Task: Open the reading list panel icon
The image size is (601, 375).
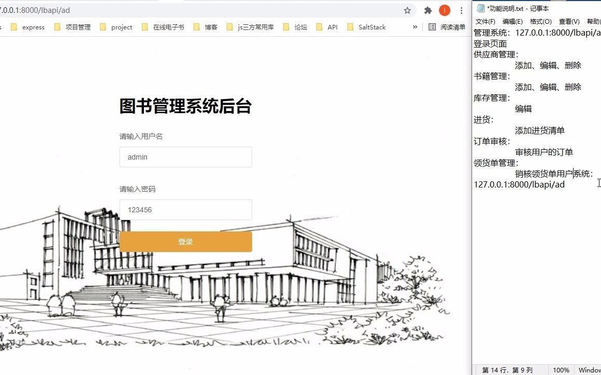Action: point(432,27)
